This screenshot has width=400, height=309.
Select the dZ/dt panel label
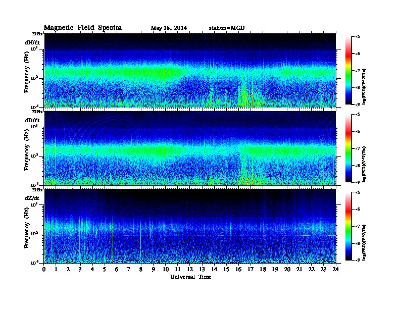click(x=32, y=198)
